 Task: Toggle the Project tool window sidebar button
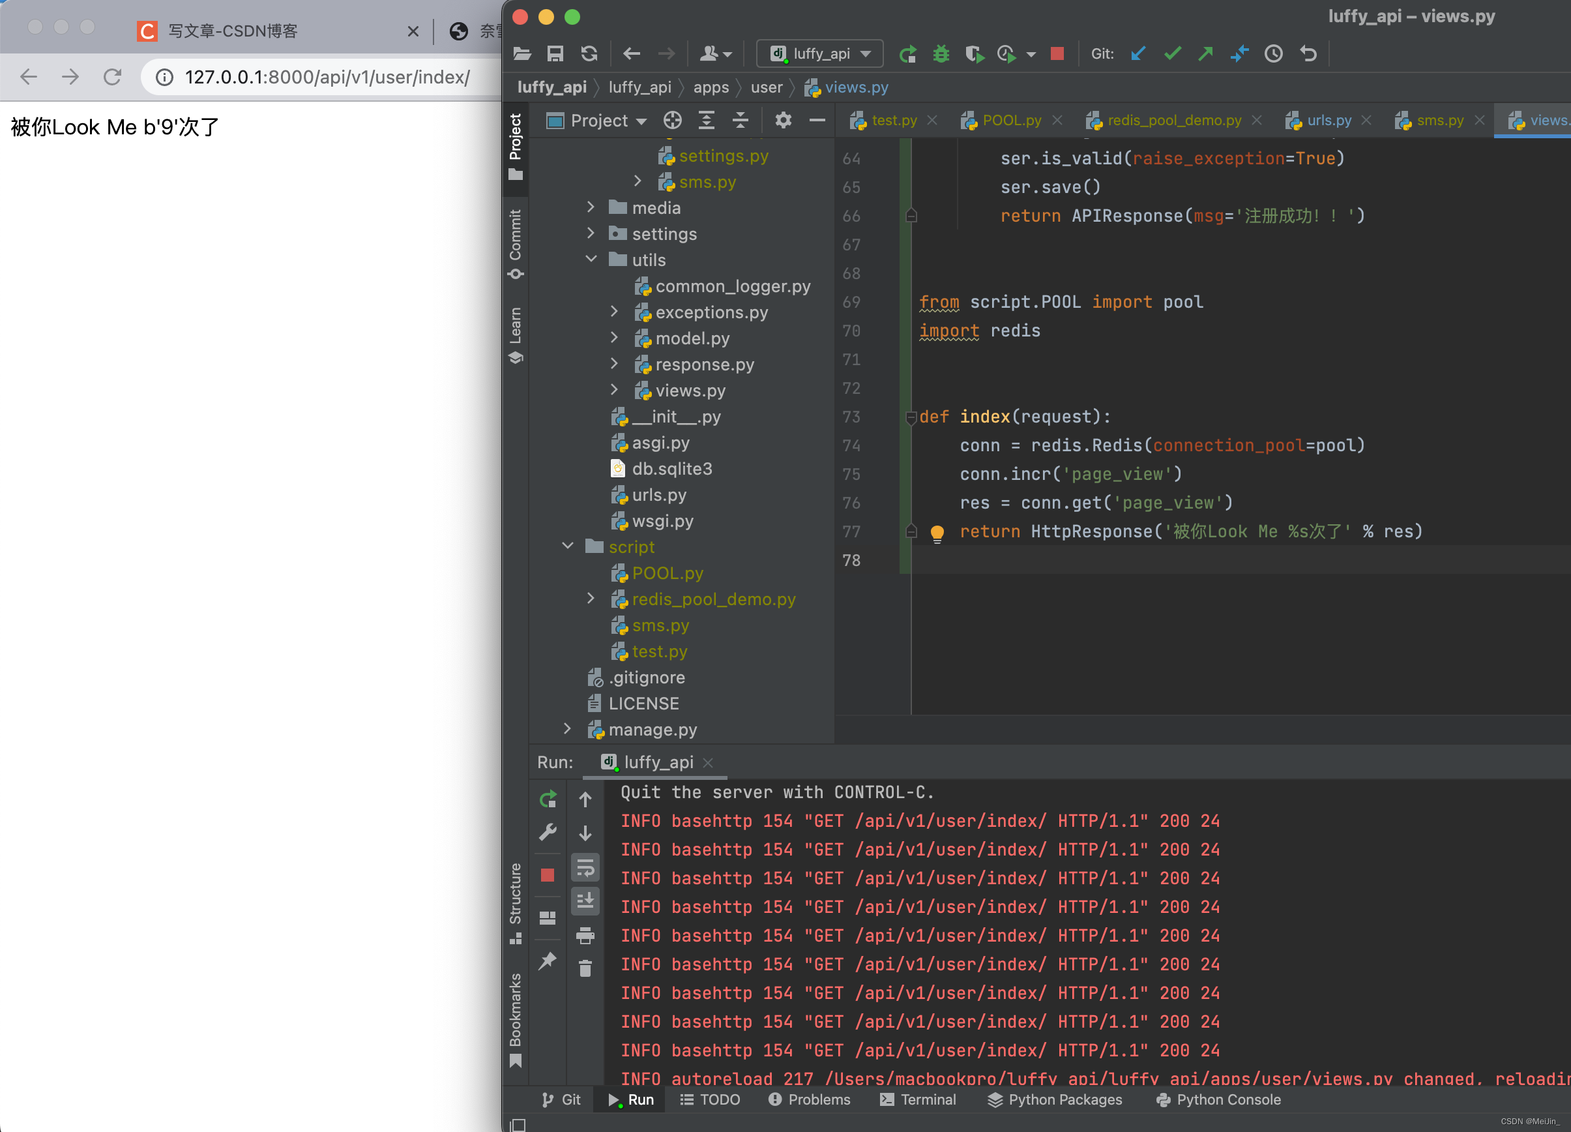(x=516, y=146)
